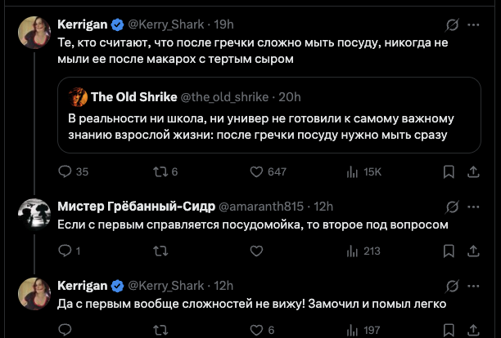
Task: Bookmark Kerrigan's 19h tweet
Action: [449, 172]
